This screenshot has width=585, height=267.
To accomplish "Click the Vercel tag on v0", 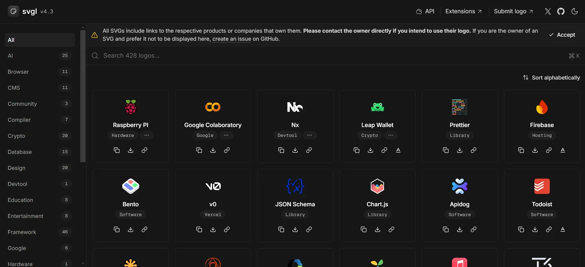I will 213,215.
